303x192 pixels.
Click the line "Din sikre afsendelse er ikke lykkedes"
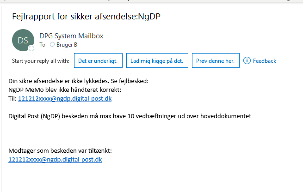tap(78, 81)
